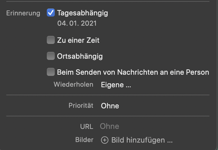Click the Bilder label

(84, 140)
